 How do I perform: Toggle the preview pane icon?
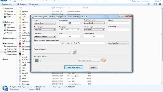[156, 4]
